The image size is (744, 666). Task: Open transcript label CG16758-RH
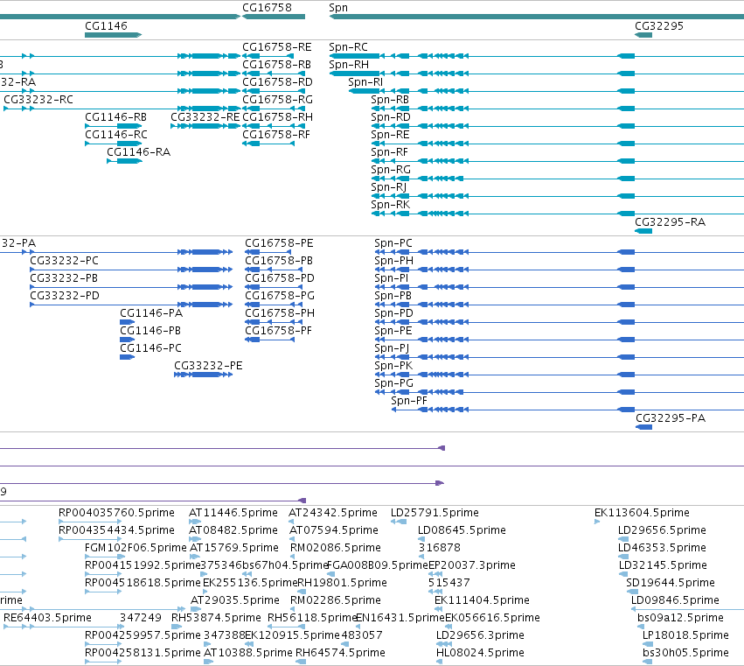pyautogui.click(x=277, y=117)
